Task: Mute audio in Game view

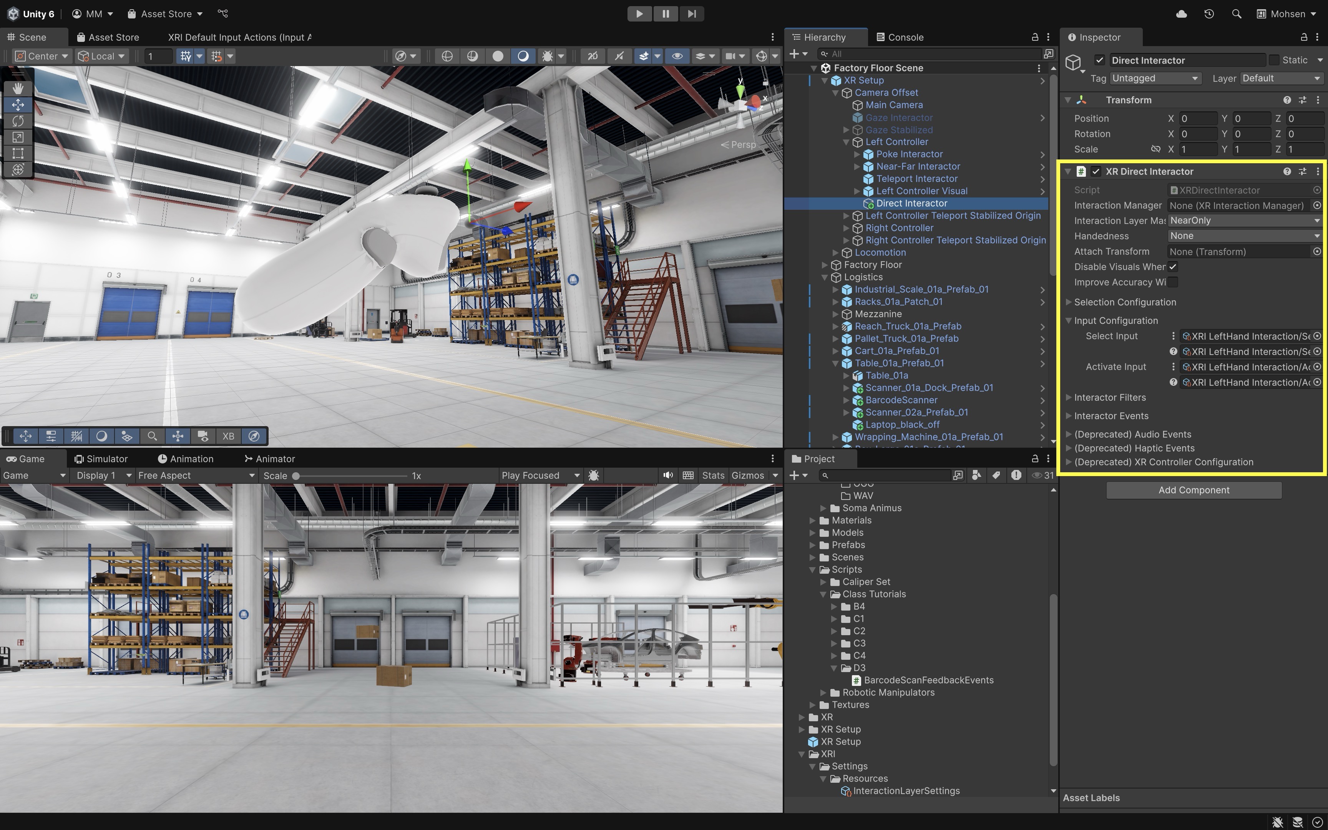Action: coord(667,475)
